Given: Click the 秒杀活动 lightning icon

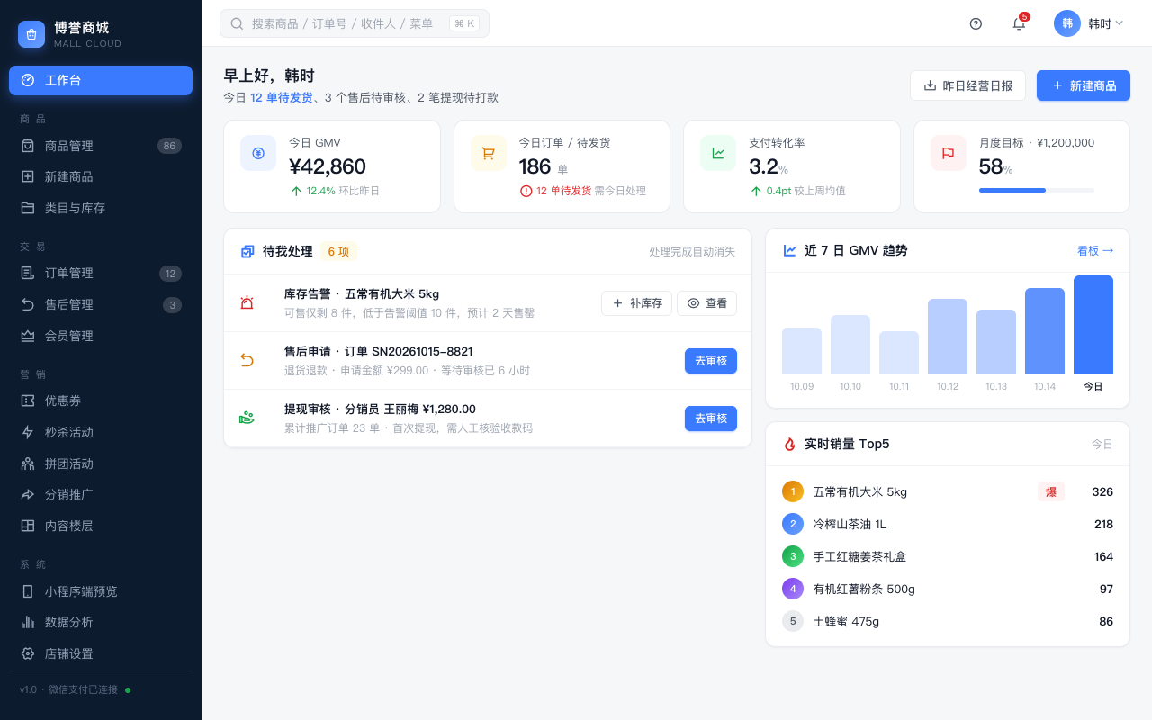Looking at the screenshot, I should point(28,432).
